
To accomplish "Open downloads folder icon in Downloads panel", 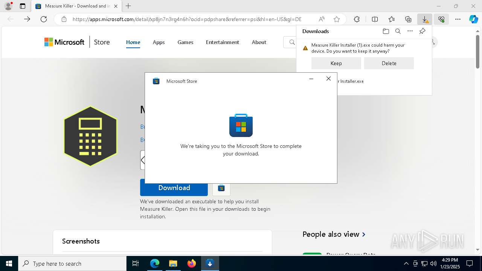I will [386, 31].
